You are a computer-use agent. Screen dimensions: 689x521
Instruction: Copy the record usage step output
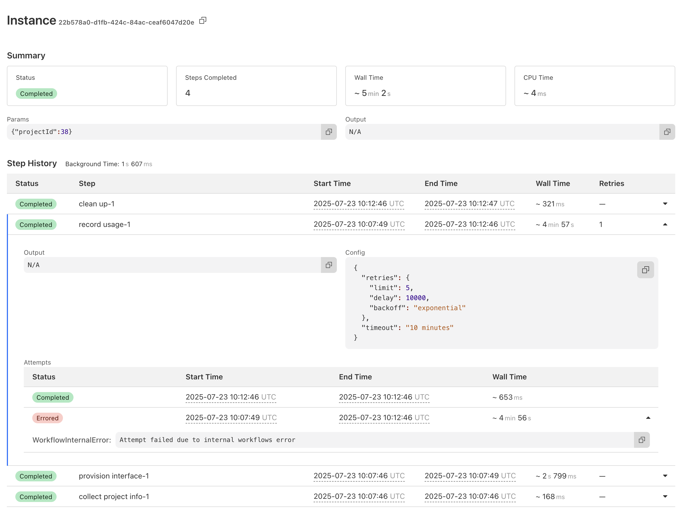coord(329,265)
